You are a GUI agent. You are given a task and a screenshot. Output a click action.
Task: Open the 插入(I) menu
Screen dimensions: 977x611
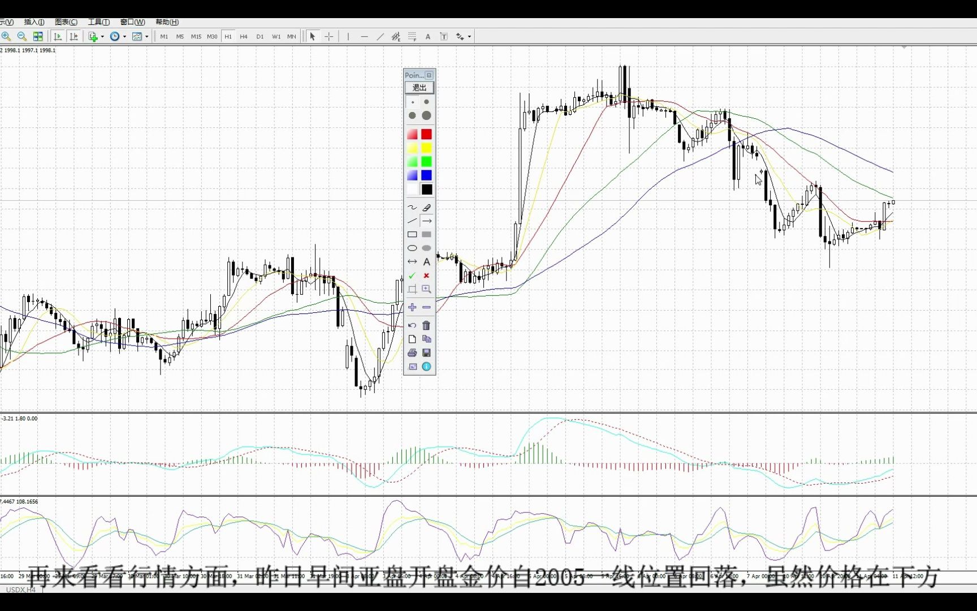(34, 22)
